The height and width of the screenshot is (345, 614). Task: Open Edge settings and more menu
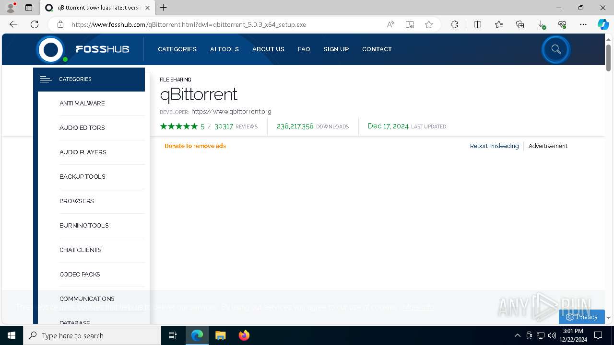click(x=583, y=24)
